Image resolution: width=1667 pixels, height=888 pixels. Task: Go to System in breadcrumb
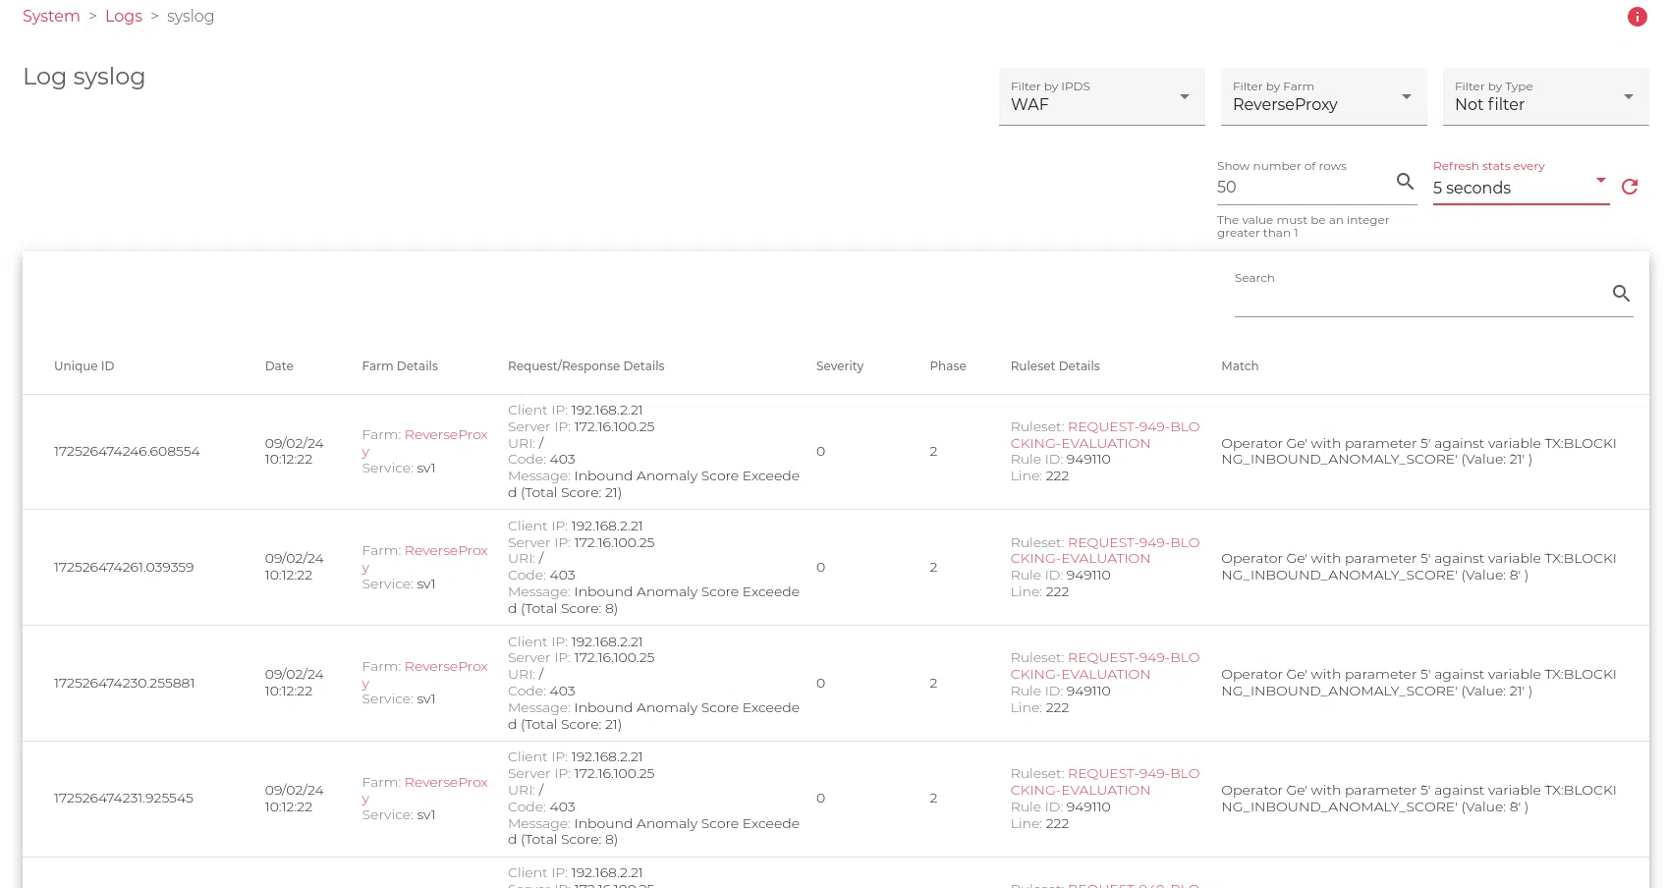[x=51, y=17]
